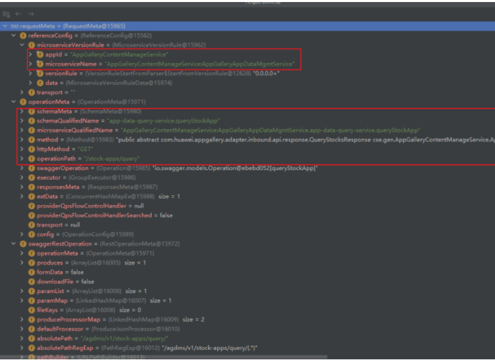Select the microserviceQualifiedName row

247,130
